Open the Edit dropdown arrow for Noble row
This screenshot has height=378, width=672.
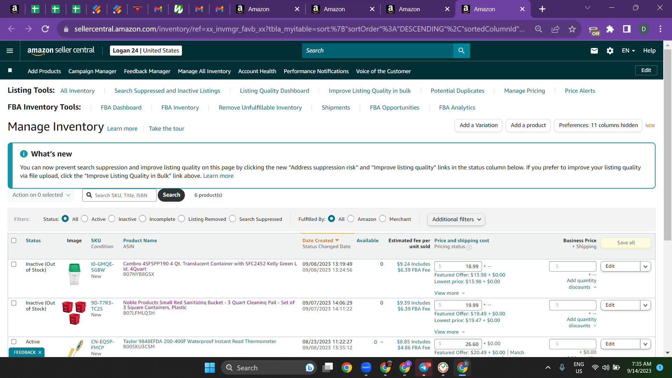click(645, 305)
